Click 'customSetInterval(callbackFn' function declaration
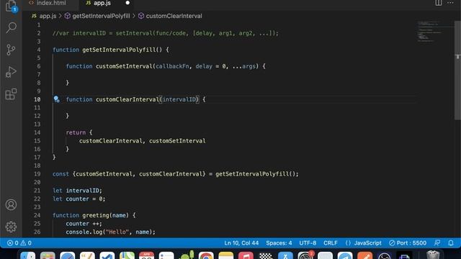Screen dimensions: 461x259 [x=166, y=66]
